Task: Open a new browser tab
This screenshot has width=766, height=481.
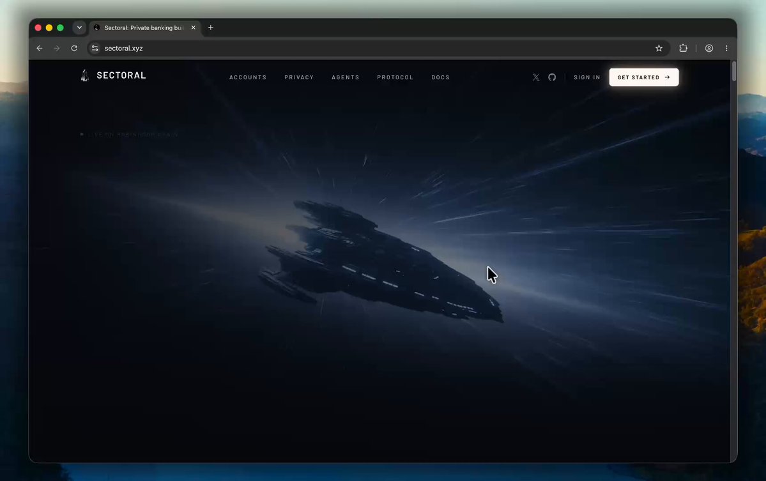Action: [211, 28]
